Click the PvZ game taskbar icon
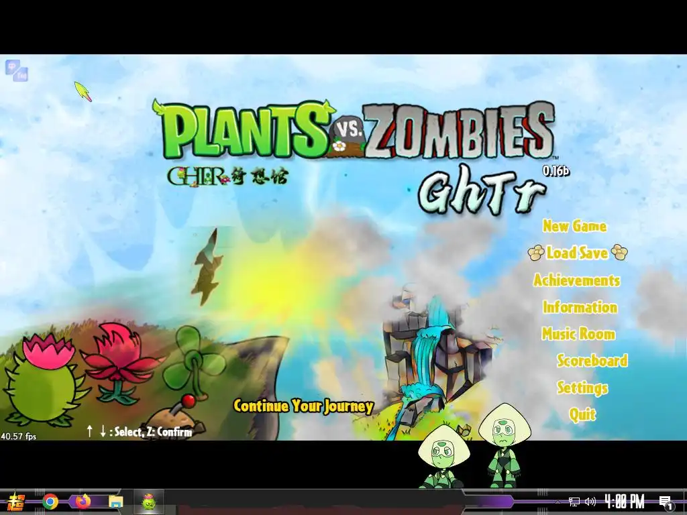687x515 pixels. (x=148, y=502)
